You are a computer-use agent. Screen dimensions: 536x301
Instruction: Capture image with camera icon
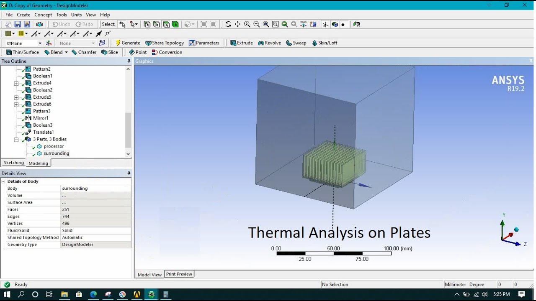[x=39, y=24]
